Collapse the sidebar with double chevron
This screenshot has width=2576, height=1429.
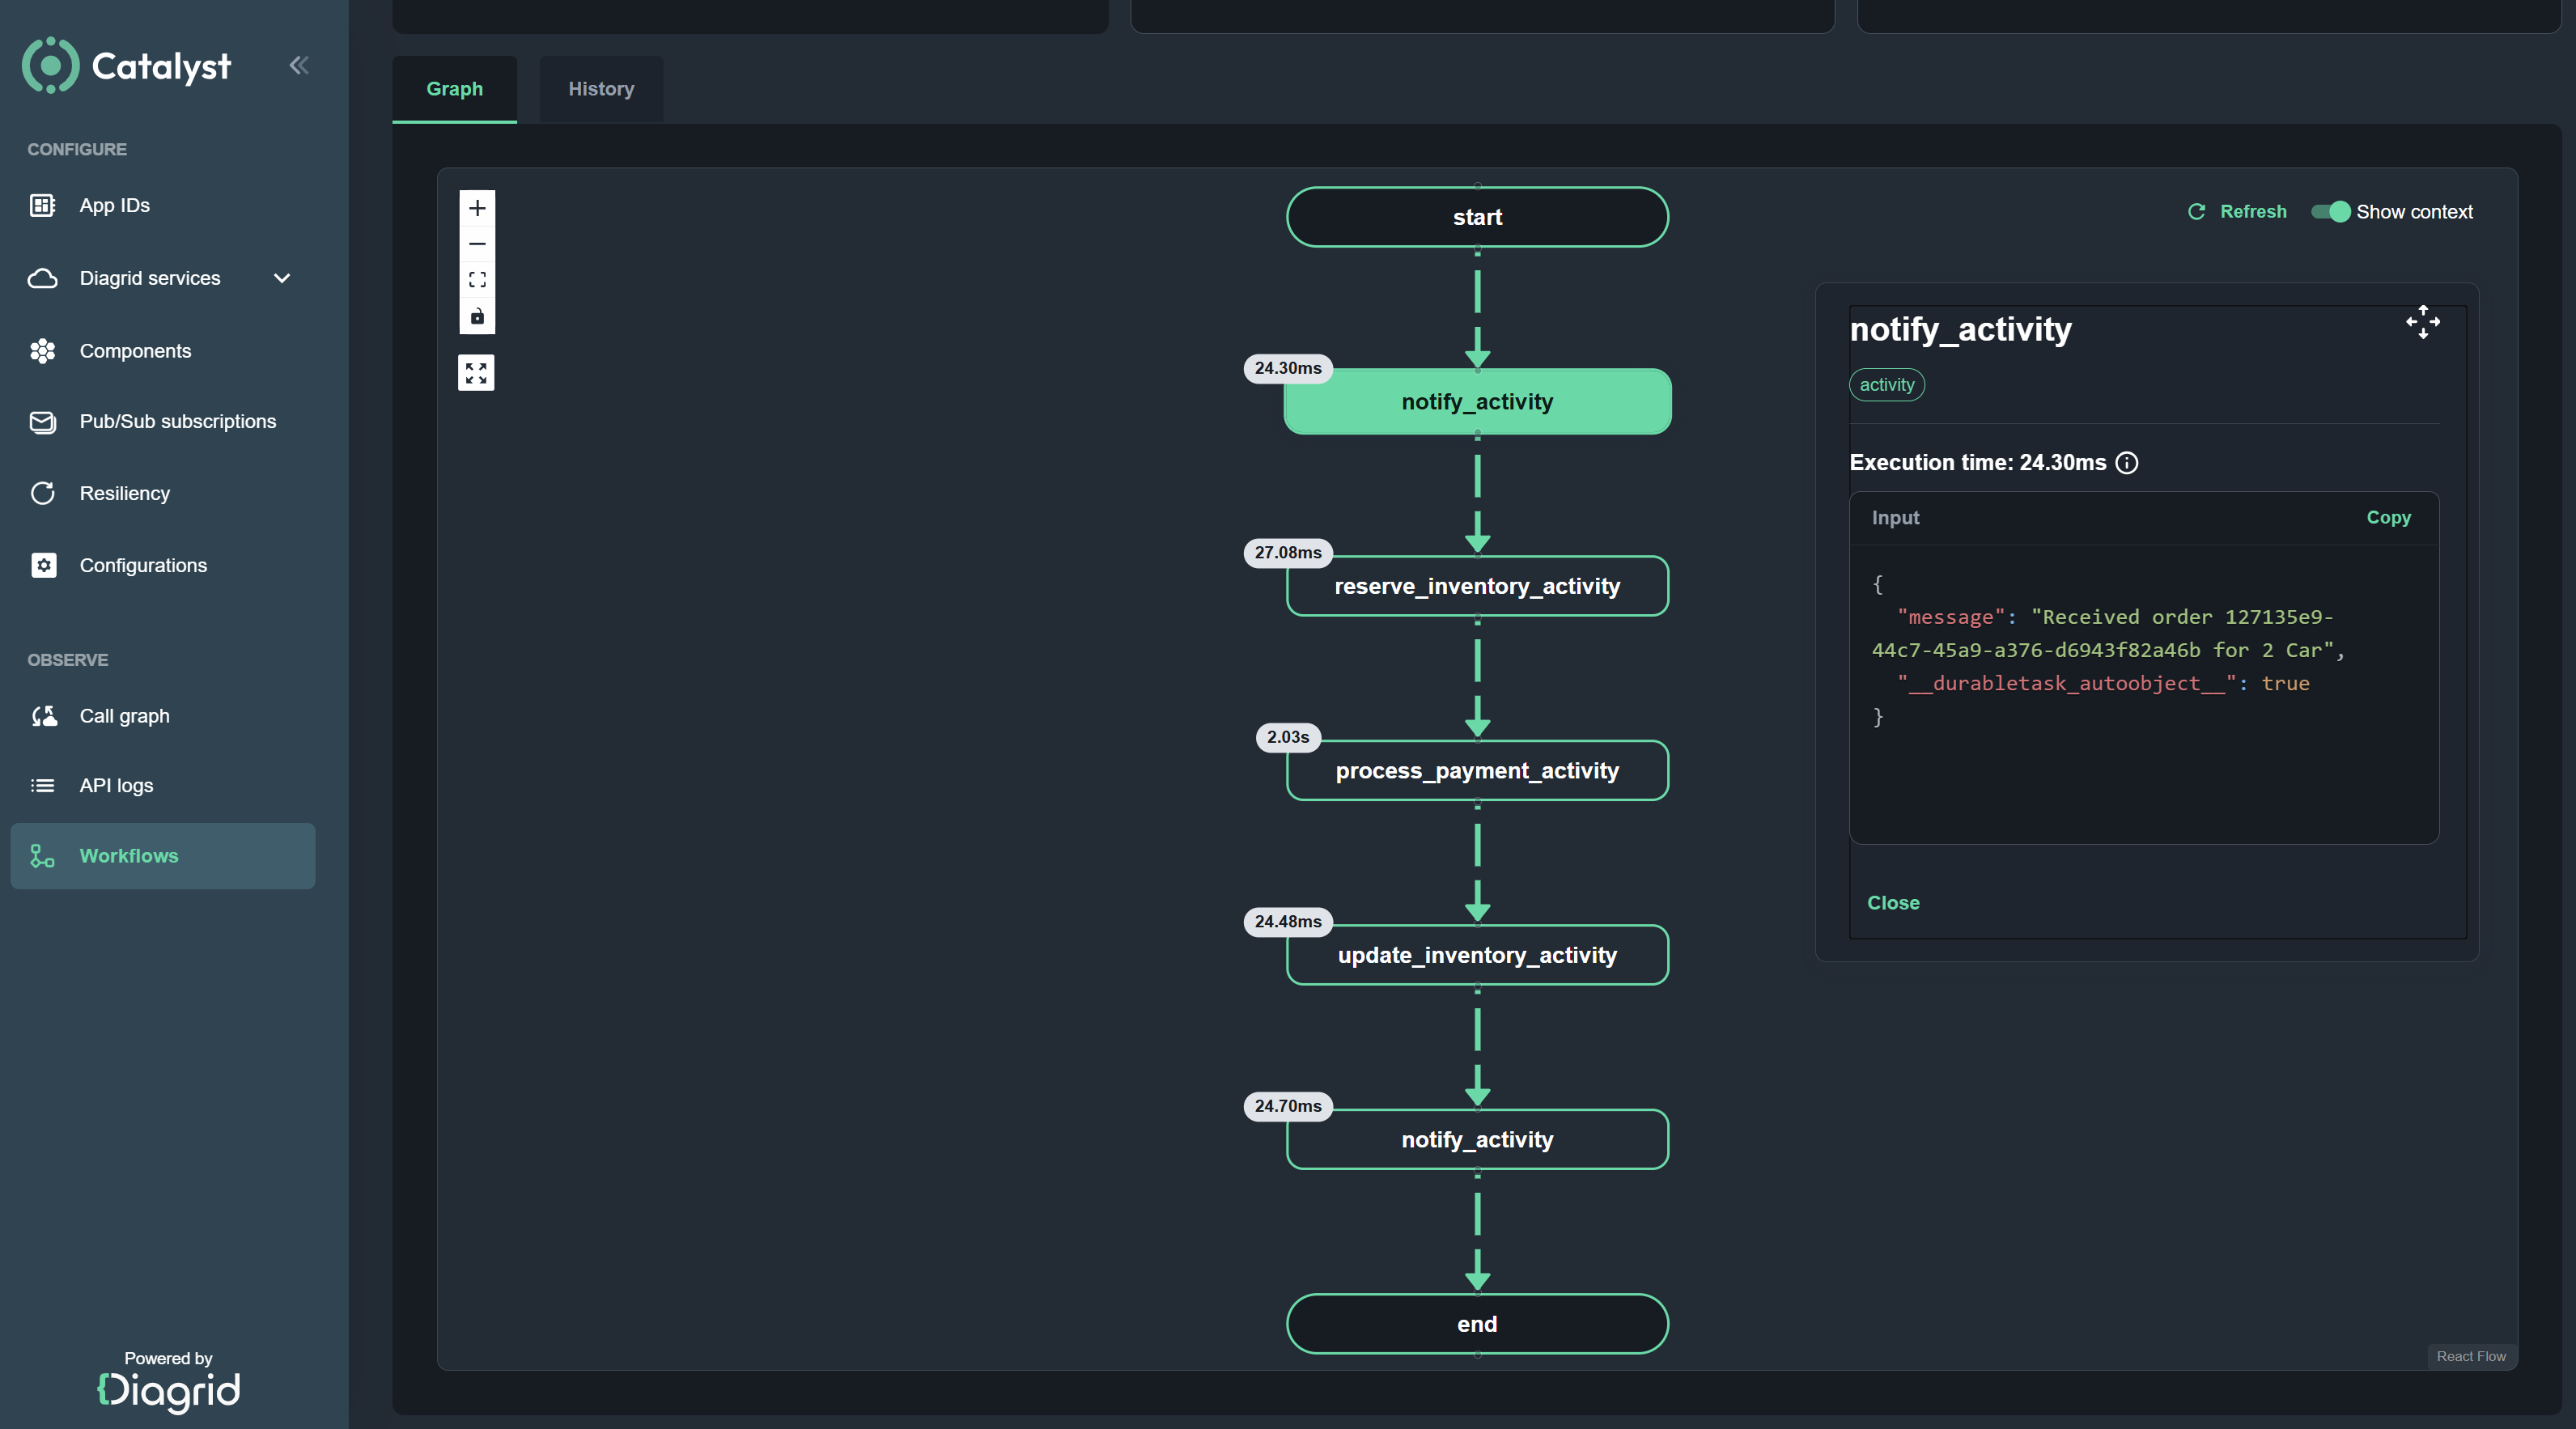coord(298,66)
